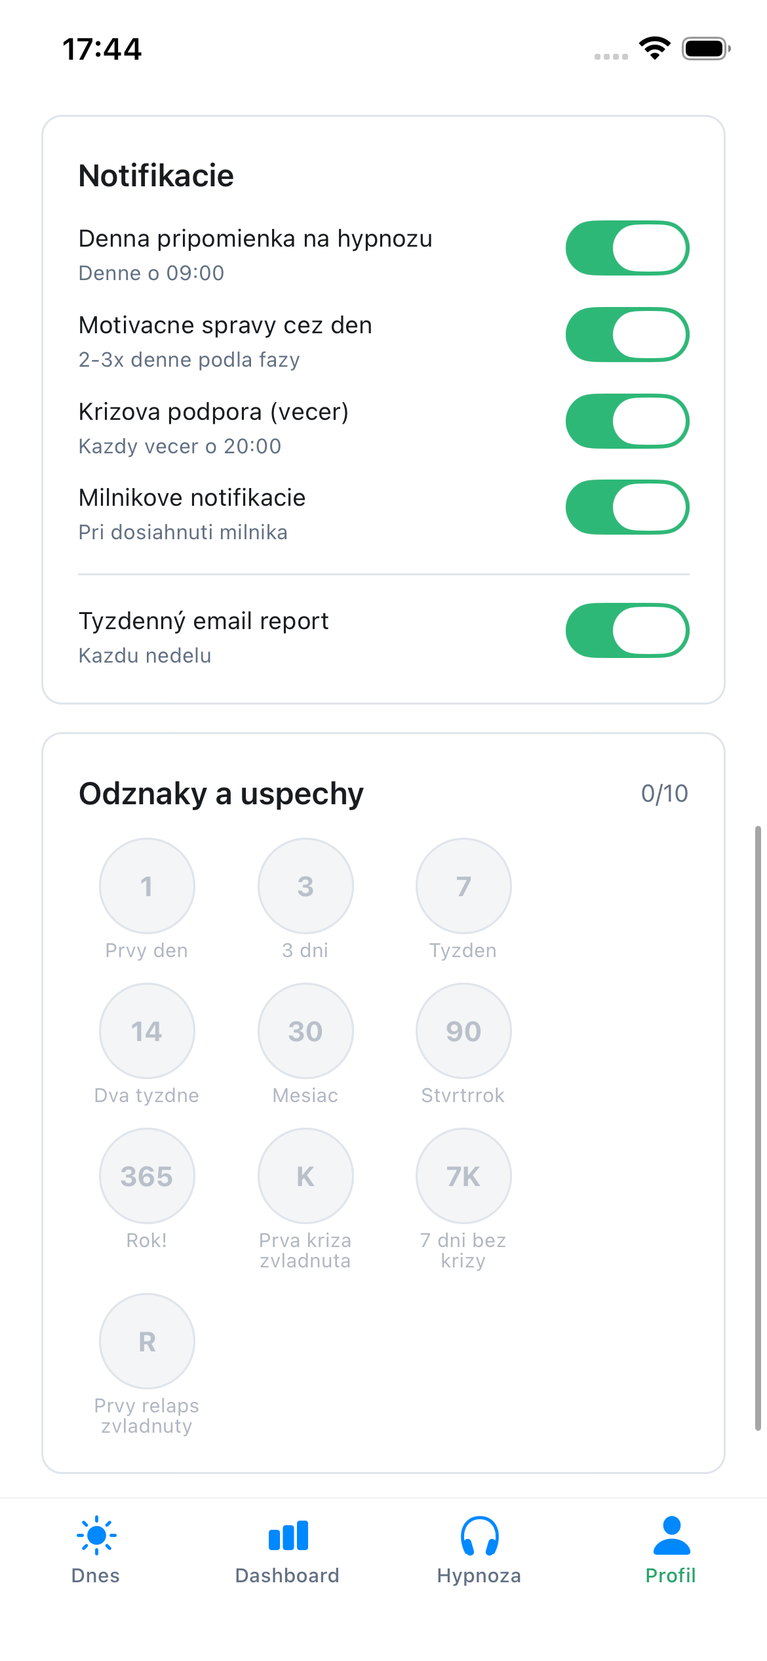Click the vertical scrollbar on right edge
This screenshot has width=767, height=1661.
tap(758, 1128)
